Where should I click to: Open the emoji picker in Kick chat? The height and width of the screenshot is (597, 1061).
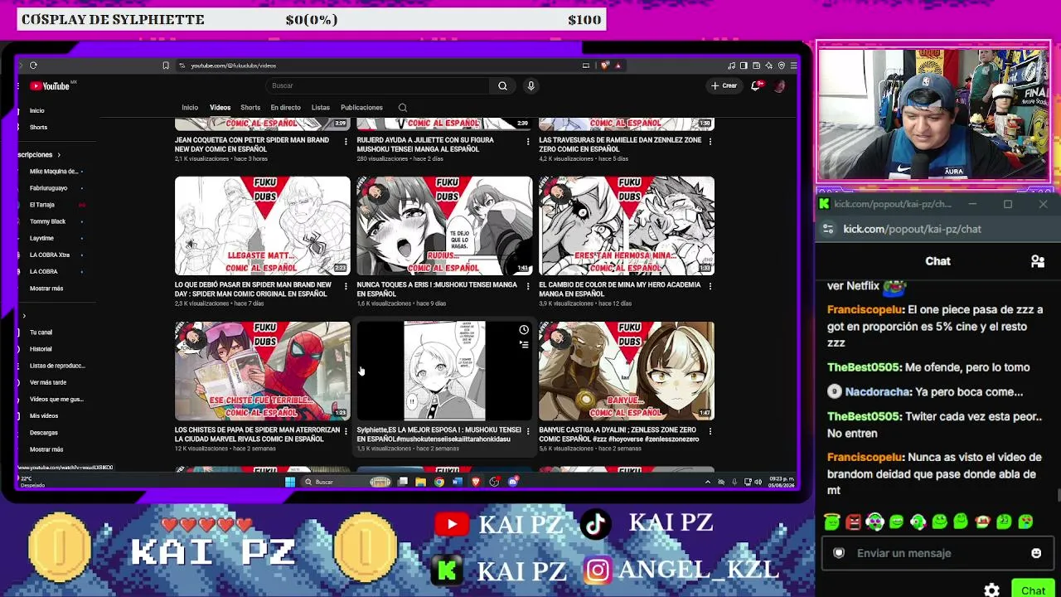click(1036, 553)
